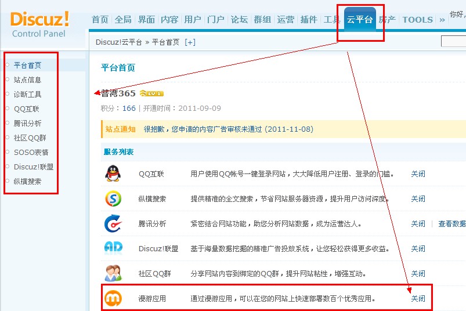Open the 站点通知 ad review notice
The height and width of the screenshot is (311, 466).
click(228, 129)
